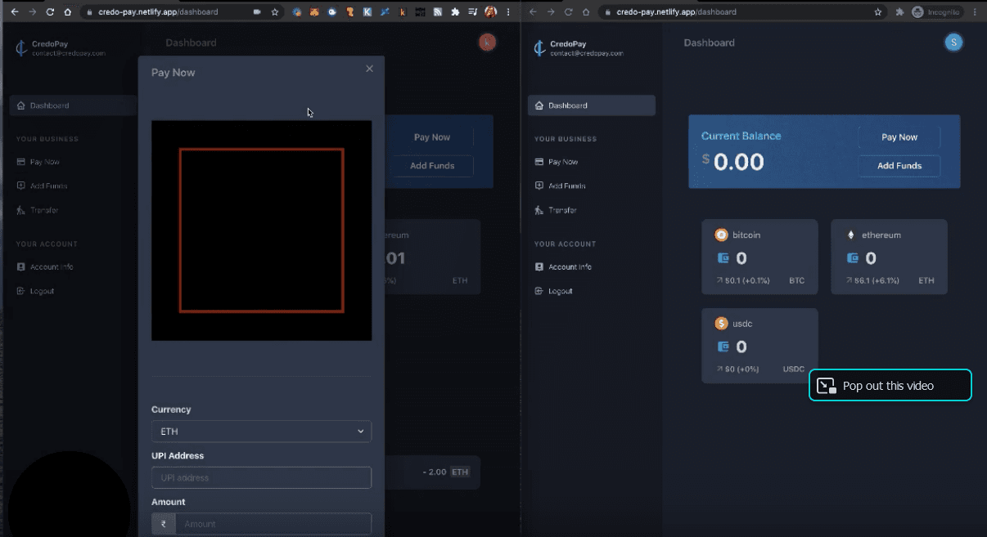Open Dashboard in right window sidebar

coord(592,105)
